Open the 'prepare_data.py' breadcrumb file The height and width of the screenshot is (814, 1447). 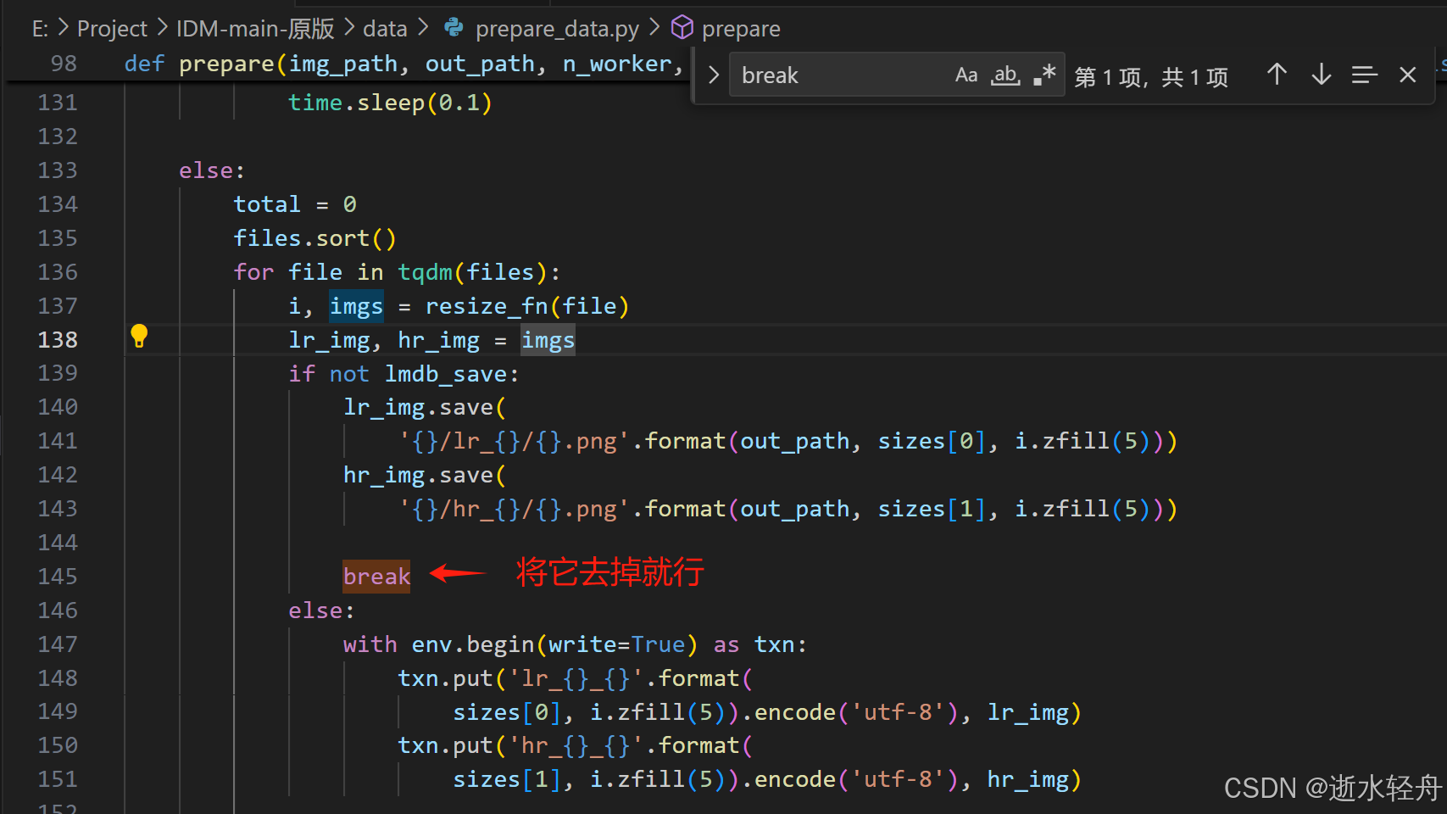pos(557,29)
